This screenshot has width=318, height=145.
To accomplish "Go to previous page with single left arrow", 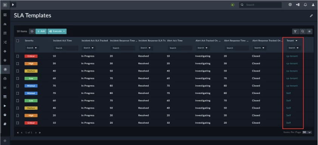I will [x=22, y=133].
